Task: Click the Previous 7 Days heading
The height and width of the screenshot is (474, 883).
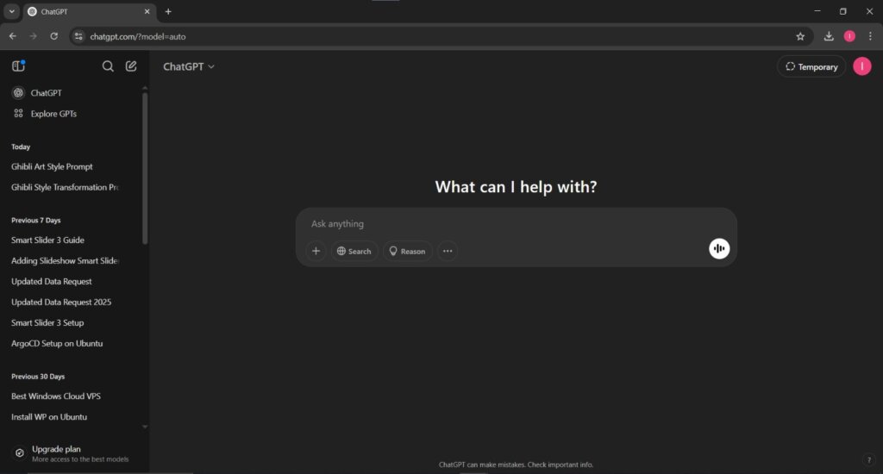Action: tap(36, 220)
